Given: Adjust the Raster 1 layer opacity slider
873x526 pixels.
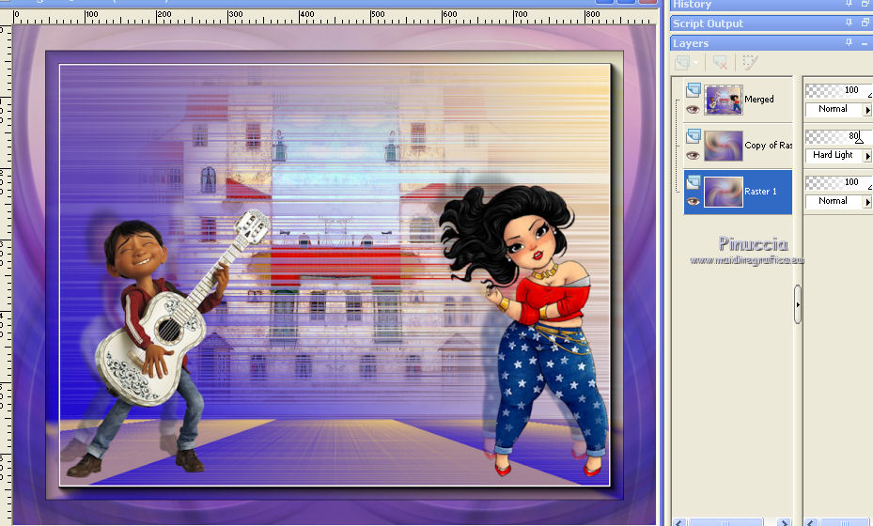Looking at the screenshot, I should click(x=838, y=182).
